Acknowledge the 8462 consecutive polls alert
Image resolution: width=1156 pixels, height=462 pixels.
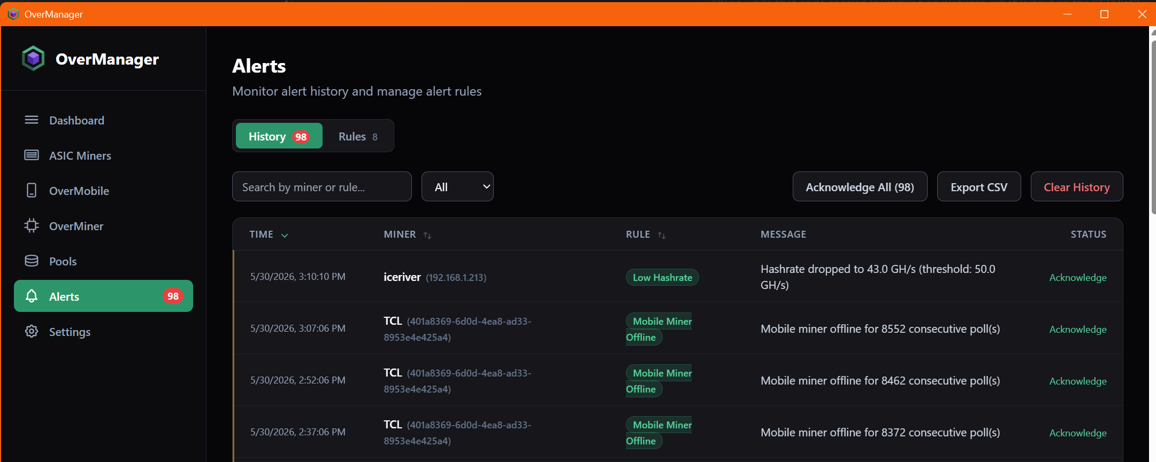1077,381
